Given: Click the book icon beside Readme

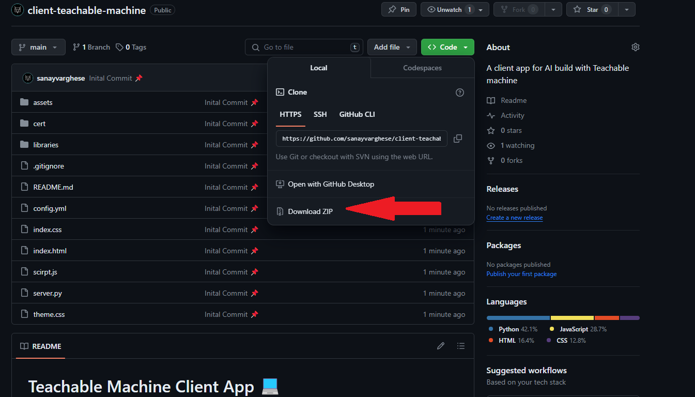Looking at the screenshot, I should (491, 100).
